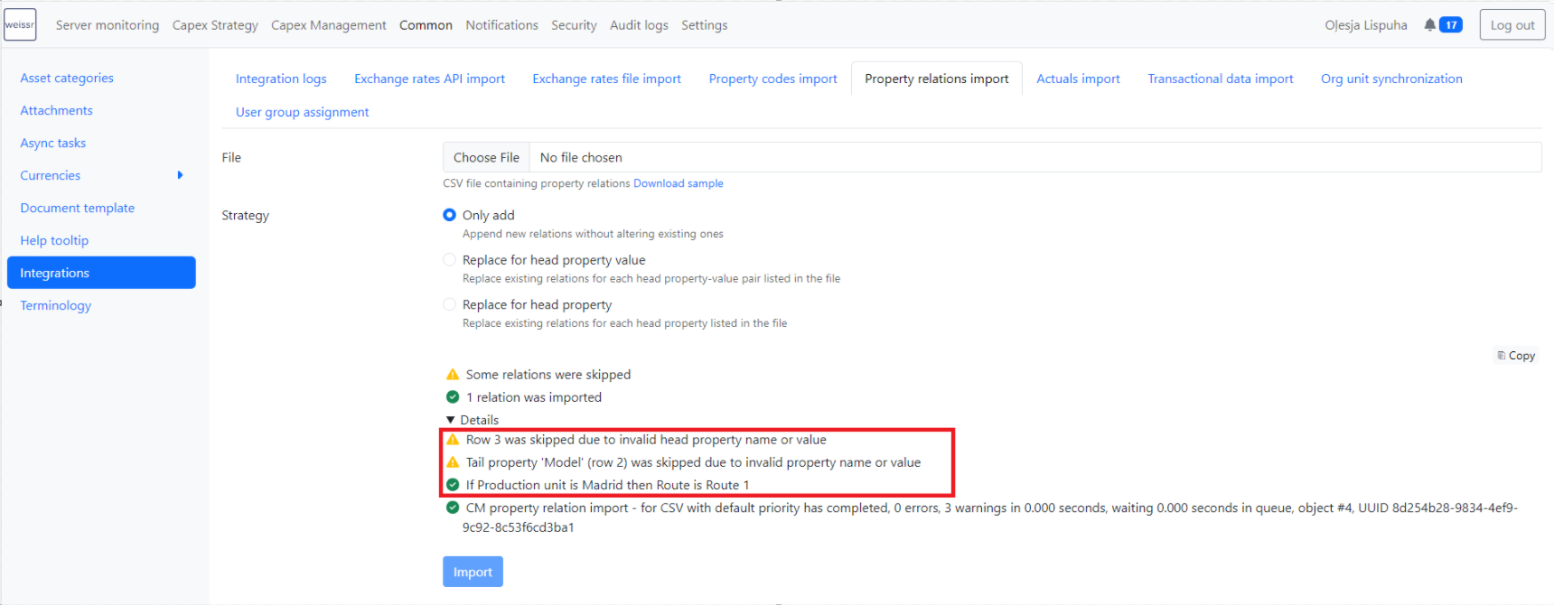
Task: Click the weissr logo icon
Action: coord(20,24)
